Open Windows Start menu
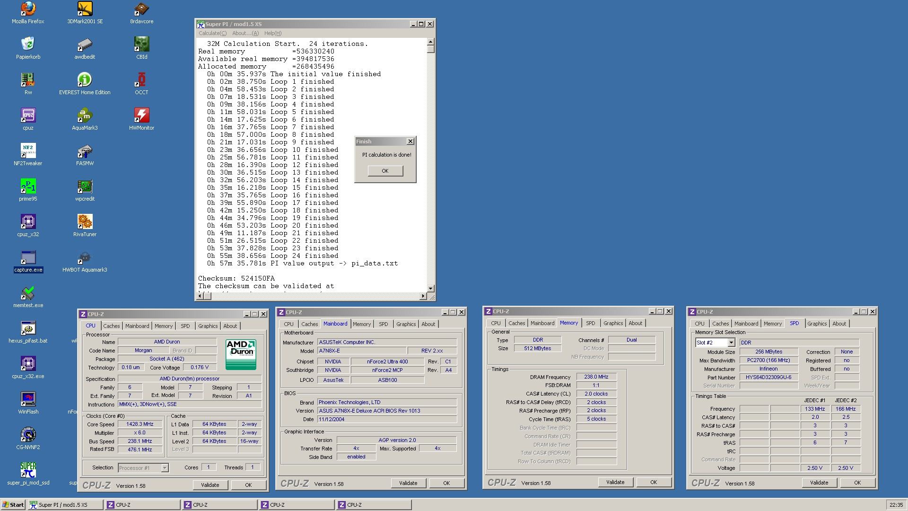The width and height of the screenshot is (908, 511). 13,505
